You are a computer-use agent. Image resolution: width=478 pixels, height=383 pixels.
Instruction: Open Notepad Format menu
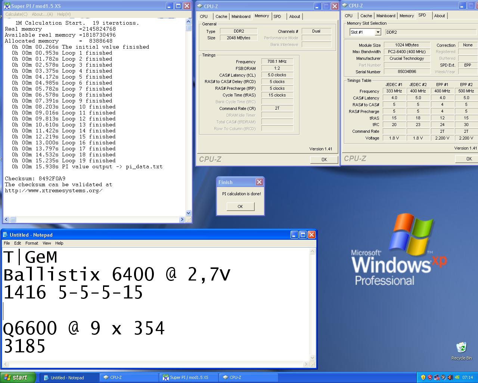32,243
